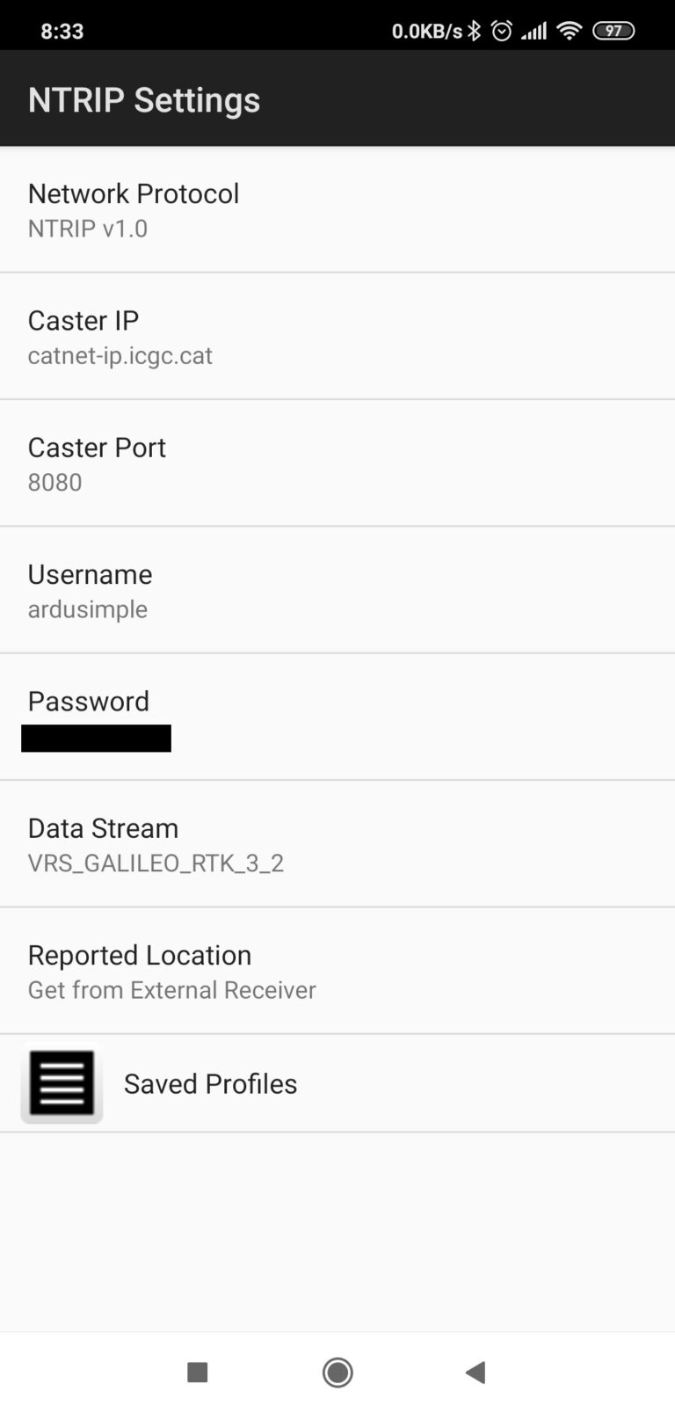675x1413 pixels.
Task: Open the Network Protocol selector
Action: pyautogui.click(x=337, y=208)
